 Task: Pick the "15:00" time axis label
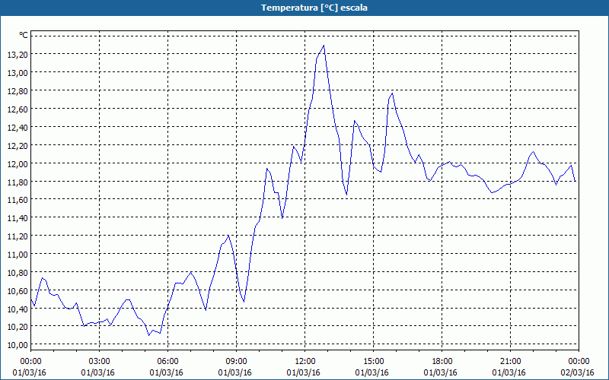373,362
